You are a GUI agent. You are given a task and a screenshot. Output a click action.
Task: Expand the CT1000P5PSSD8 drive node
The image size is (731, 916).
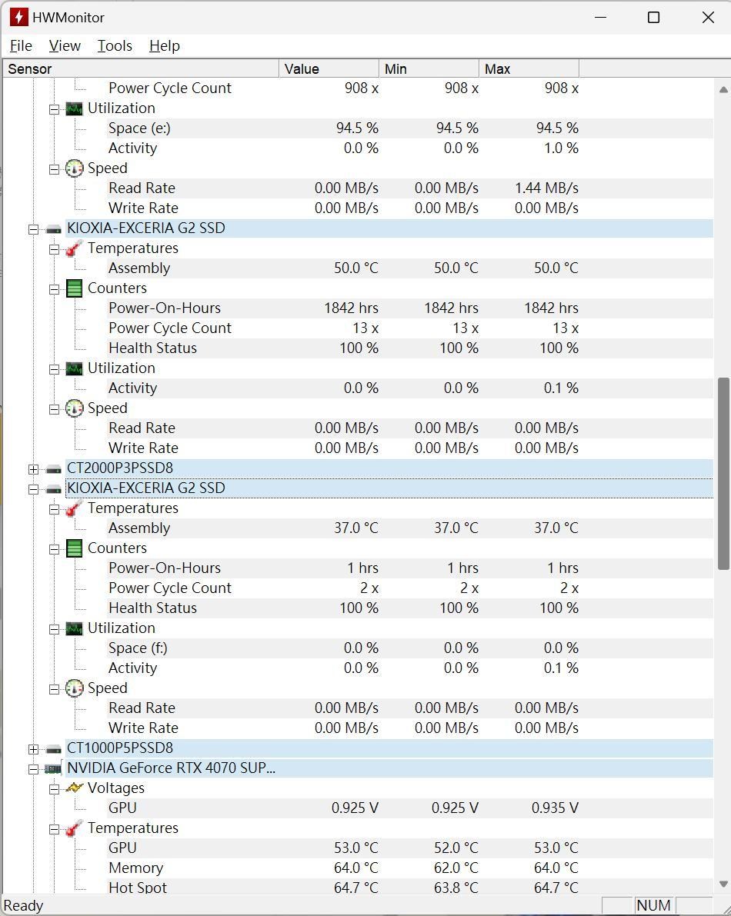33,748
